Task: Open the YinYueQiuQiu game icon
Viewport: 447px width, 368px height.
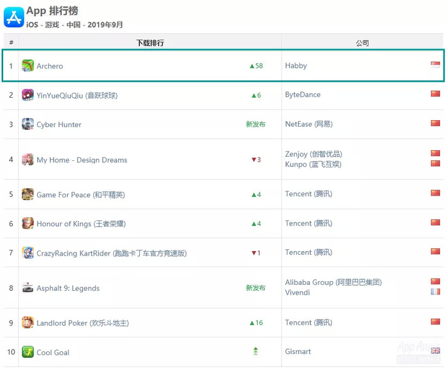Action: tap(27, 95)
